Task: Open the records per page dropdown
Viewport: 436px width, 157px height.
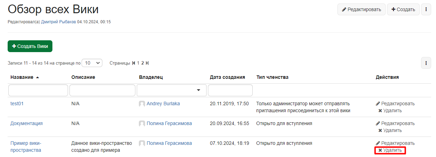Action: click(92, 63)
